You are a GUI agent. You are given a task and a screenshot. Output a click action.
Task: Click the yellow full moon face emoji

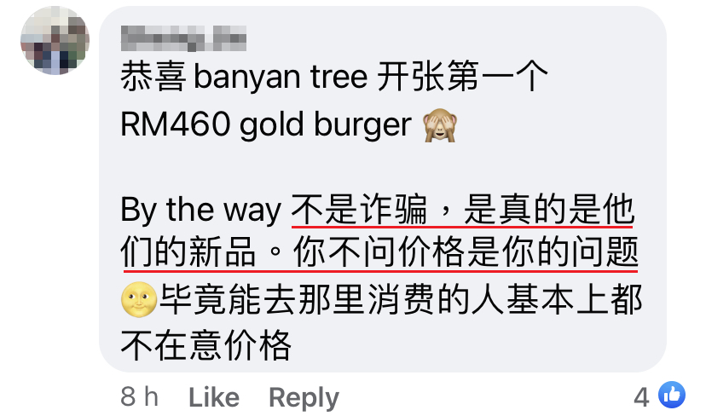pos(139,300)
